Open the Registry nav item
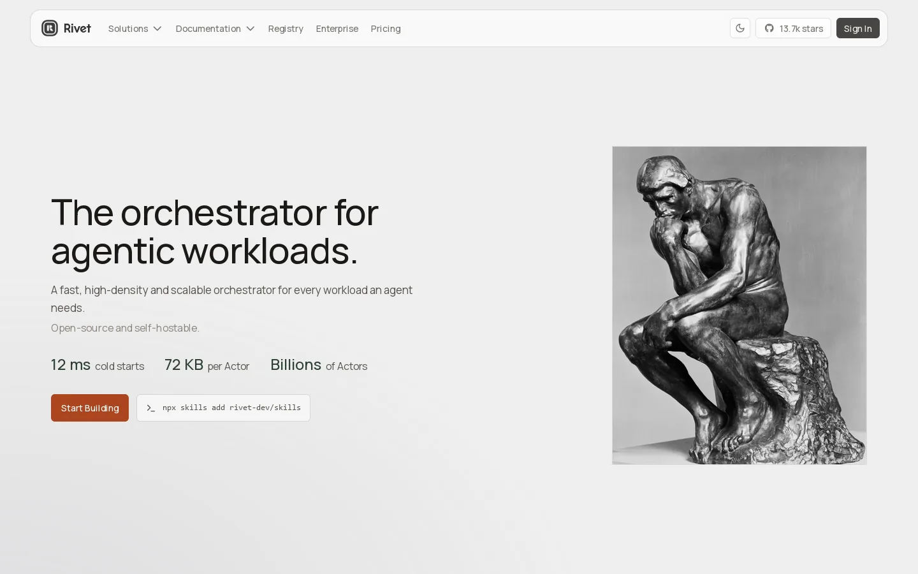 [x=286, y=29]
